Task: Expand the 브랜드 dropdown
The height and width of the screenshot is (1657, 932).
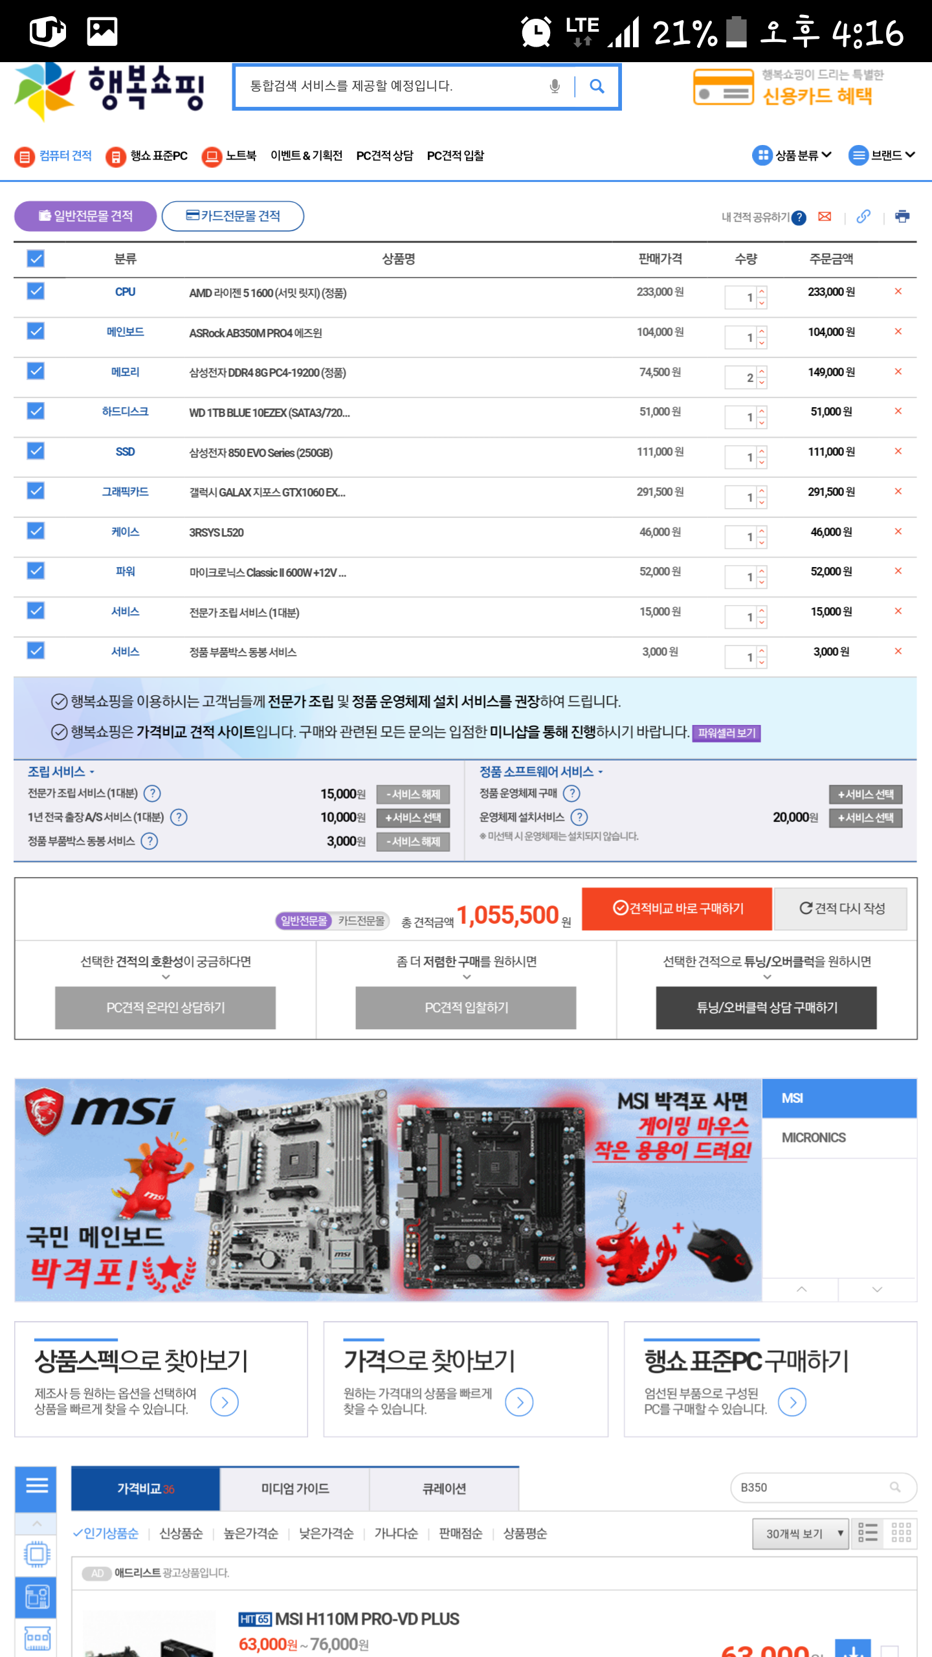Action: (x=882, y=155)
